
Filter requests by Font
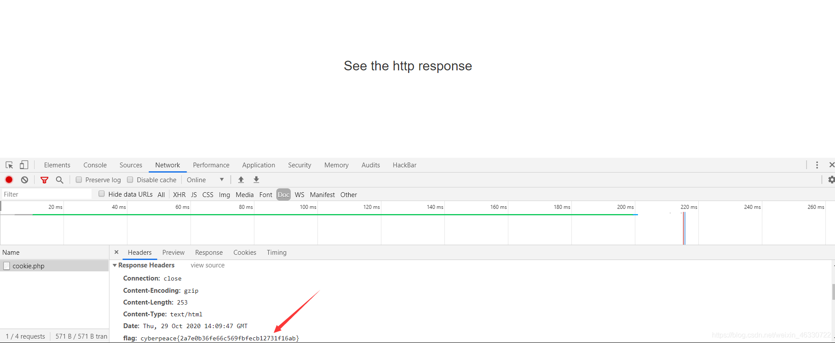click(x=266, y=195)
